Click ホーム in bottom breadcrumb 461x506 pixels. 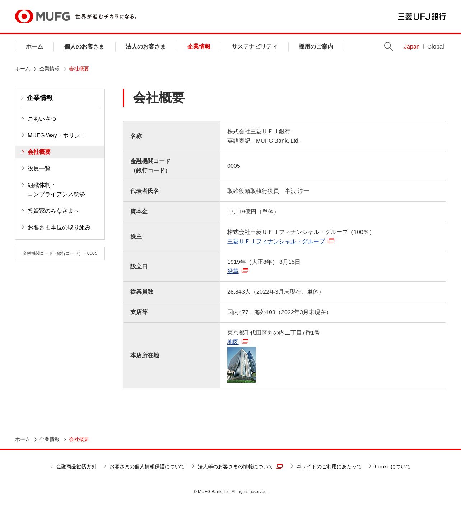pyautogui.click(x=23, y=440)
